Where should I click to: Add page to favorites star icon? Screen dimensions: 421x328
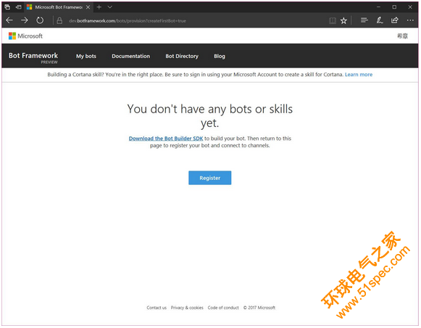tap(343, 21)
